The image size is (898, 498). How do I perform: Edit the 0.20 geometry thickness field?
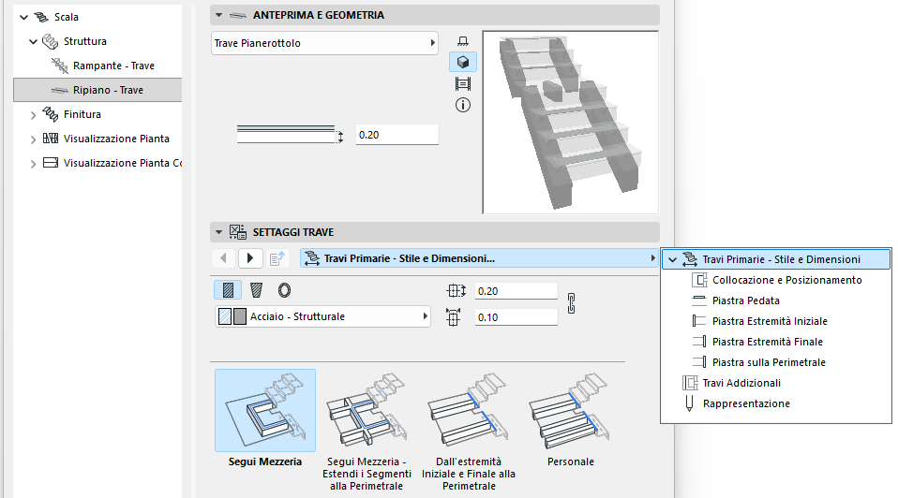[x=397, y=135]
